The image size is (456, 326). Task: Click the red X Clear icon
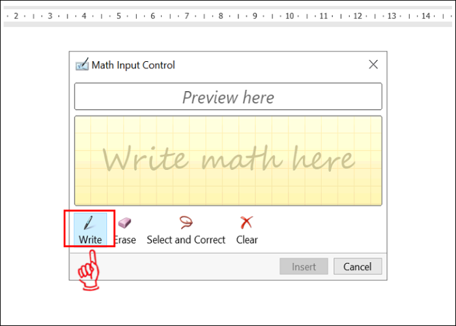tap(247, 223)
